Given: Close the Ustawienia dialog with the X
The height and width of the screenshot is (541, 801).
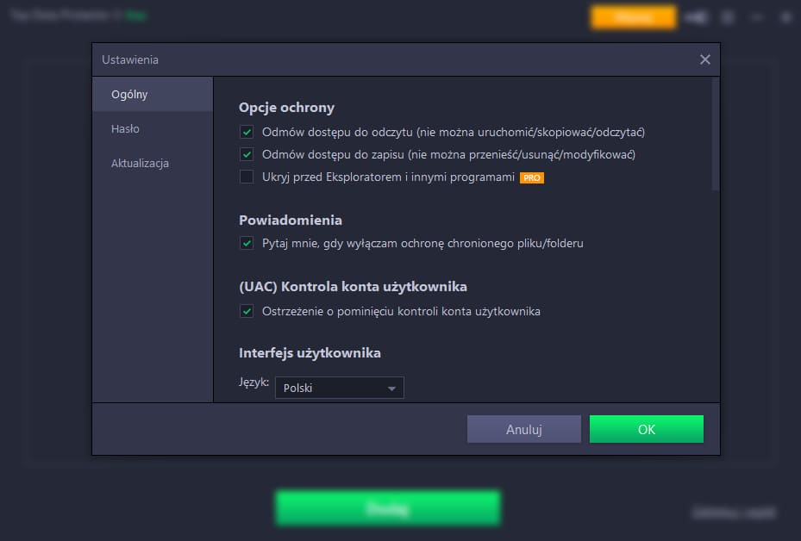Looking at the screenshot, I should (x=705, y=59).
